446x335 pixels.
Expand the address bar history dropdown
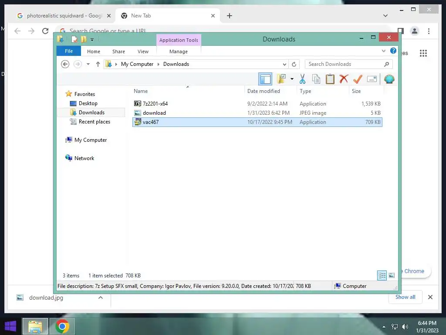tap(284, 65)
